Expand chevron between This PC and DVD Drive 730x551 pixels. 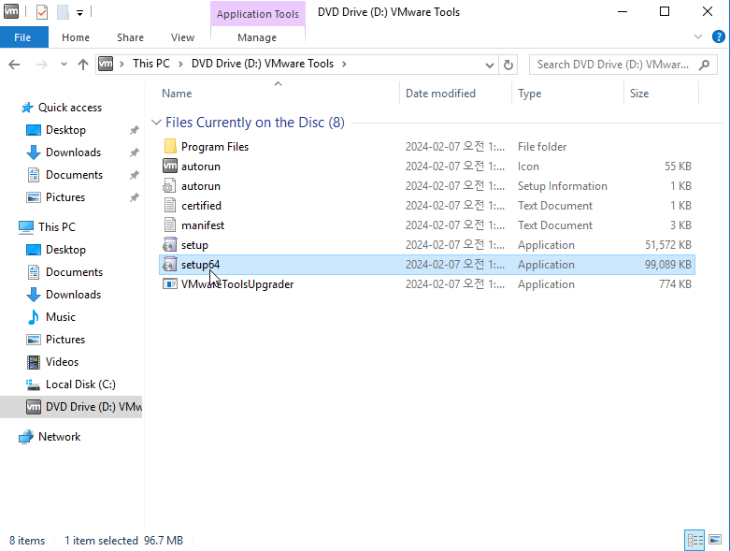pos(180,64)
